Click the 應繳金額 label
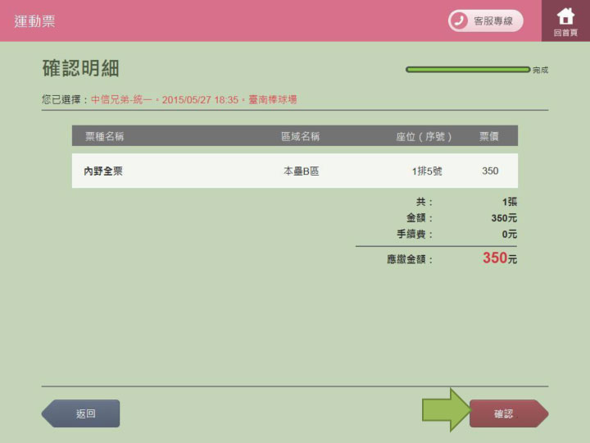 point(410,259)
